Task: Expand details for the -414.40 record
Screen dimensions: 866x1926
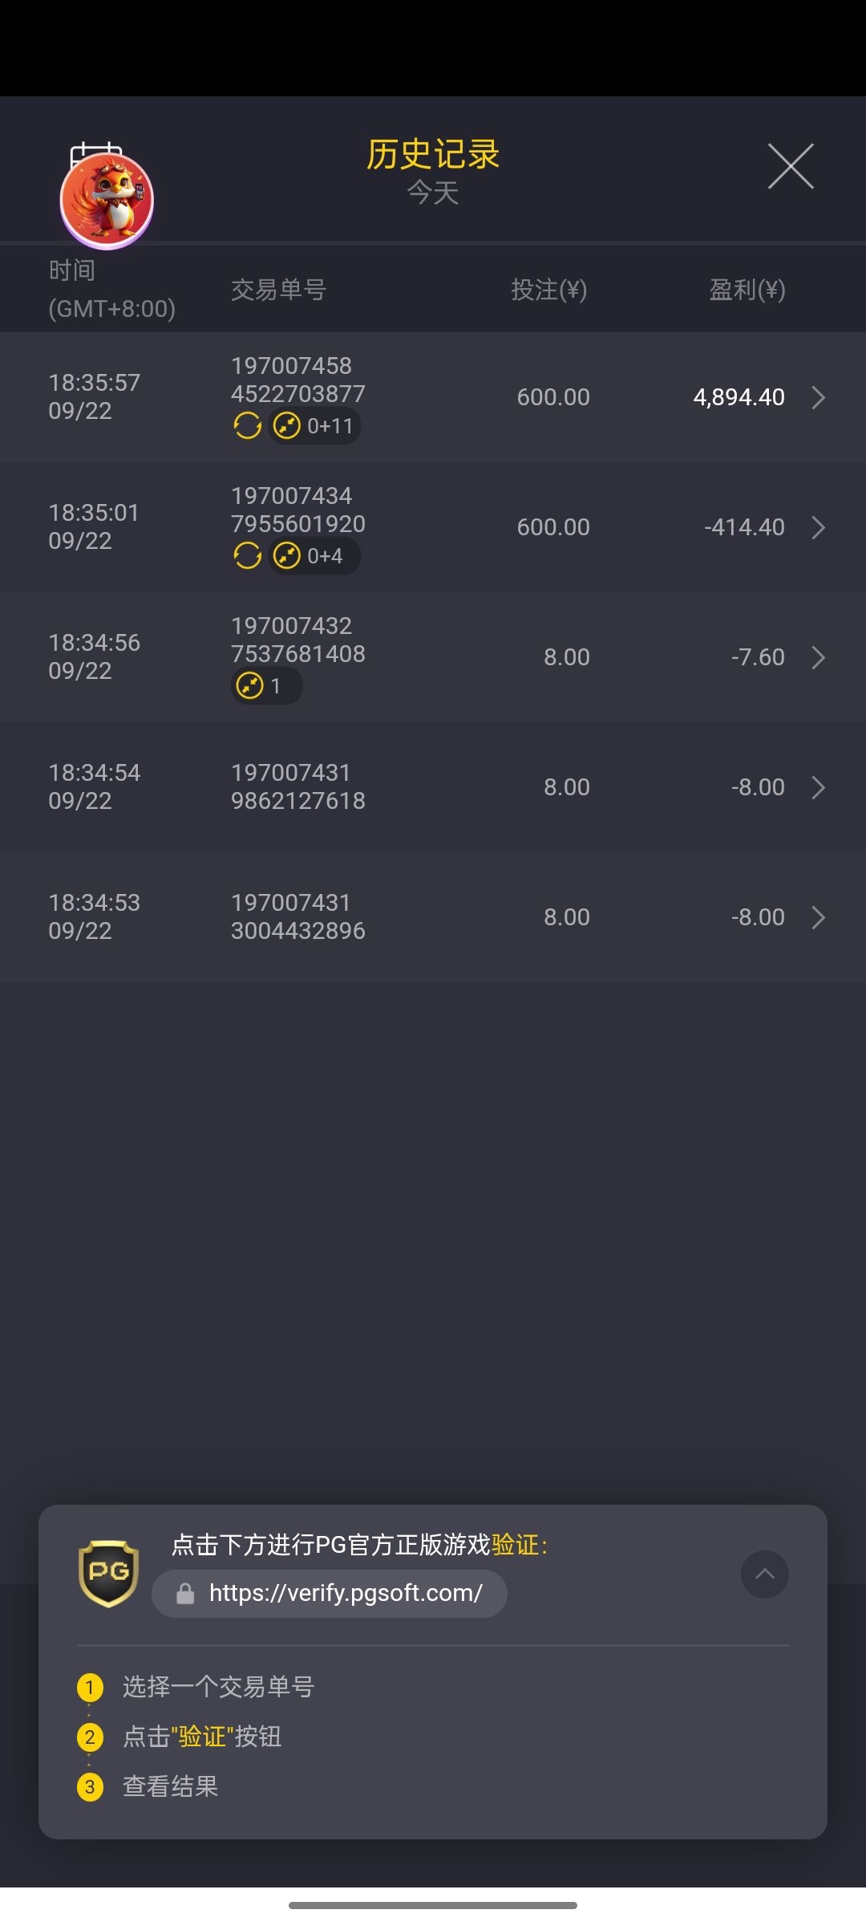Action: (x=818, y=527)
